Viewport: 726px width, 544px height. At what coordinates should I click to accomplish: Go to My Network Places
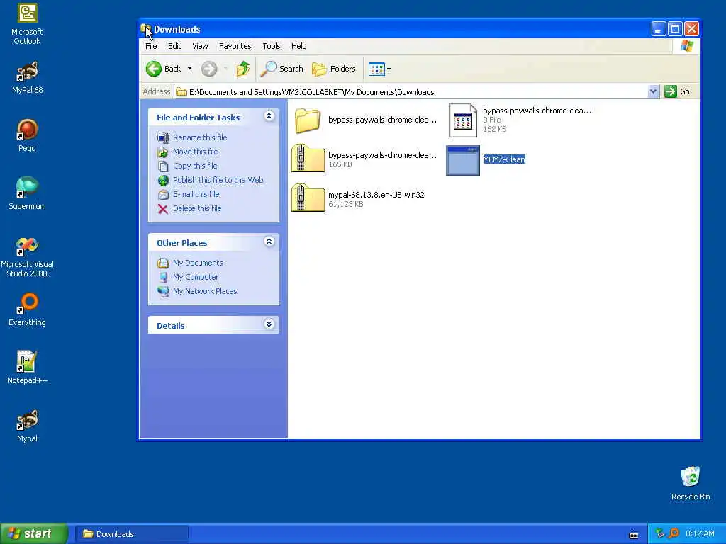[x=205, y=291]
